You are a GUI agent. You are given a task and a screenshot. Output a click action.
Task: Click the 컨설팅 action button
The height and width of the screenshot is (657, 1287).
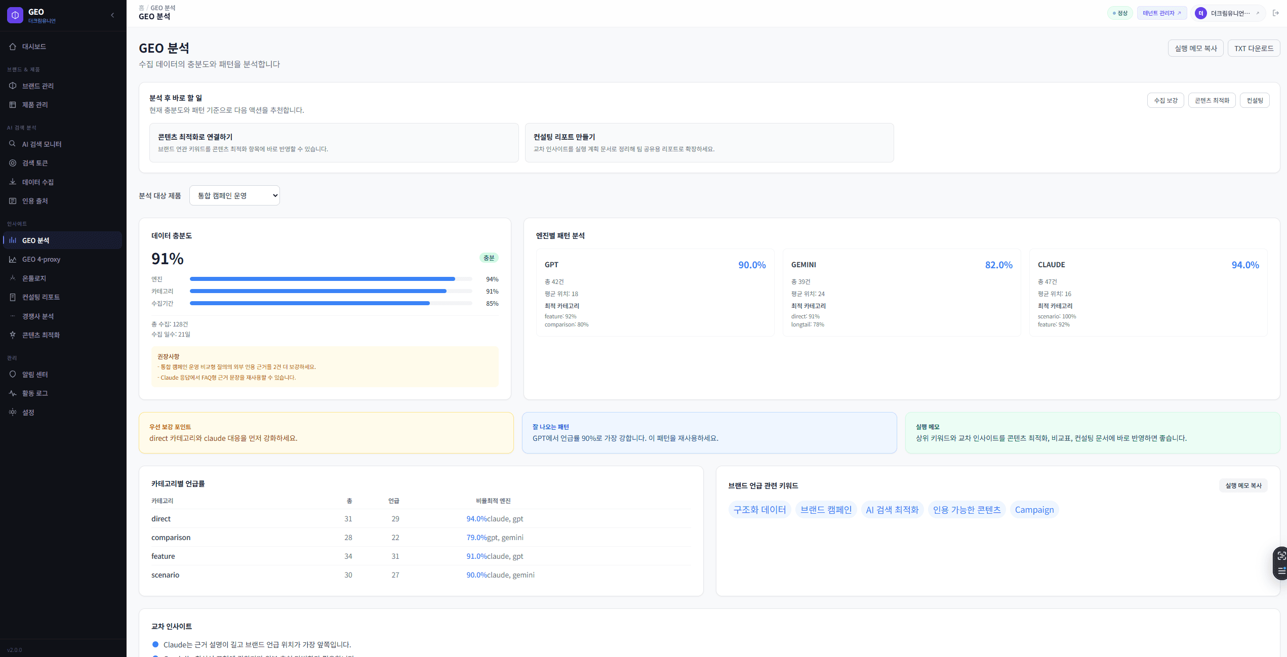tap(1255, 100)
